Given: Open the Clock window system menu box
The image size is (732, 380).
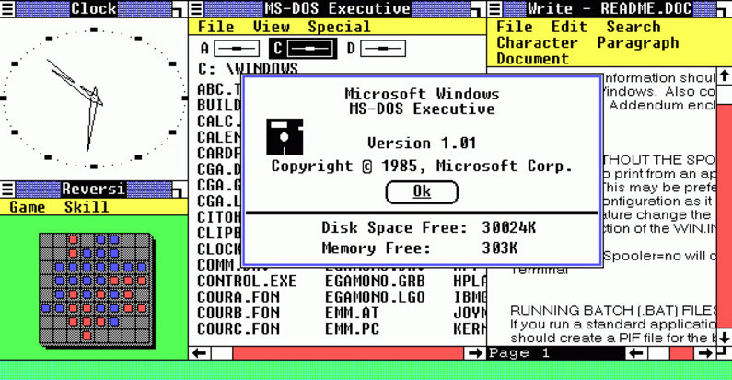Looking at the screenshot, I should 7,9.
